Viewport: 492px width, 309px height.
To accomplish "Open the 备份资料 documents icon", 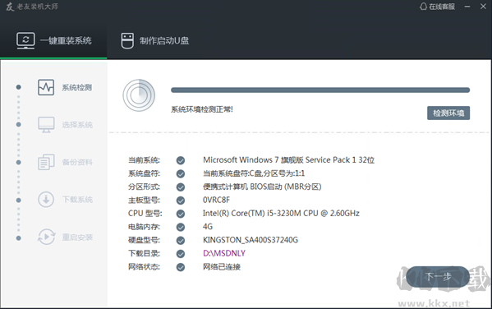I will click(x=46, y=162).
